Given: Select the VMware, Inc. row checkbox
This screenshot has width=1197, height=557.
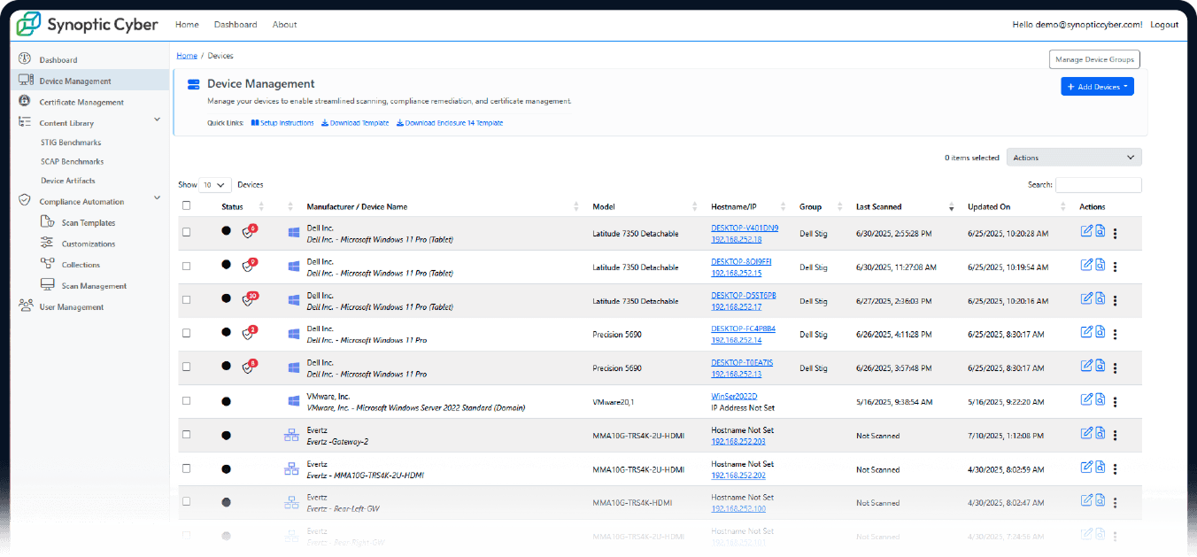Looking at the screenshot, I should coord(186,400).
